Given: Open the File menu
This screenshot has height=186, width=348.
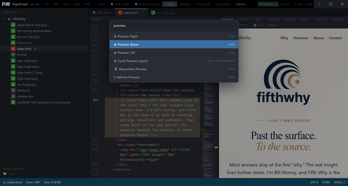Looking at the screenshot, I should pyautogui.click(x=47, y=4).
